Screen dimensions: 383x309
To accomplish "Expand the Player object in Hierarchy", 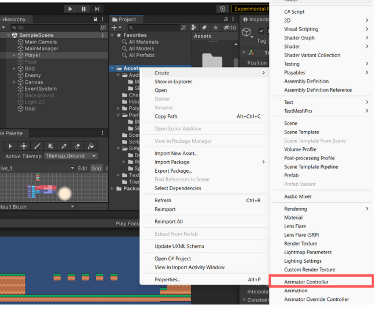I will pyautogui.click(x=14, y=55).
